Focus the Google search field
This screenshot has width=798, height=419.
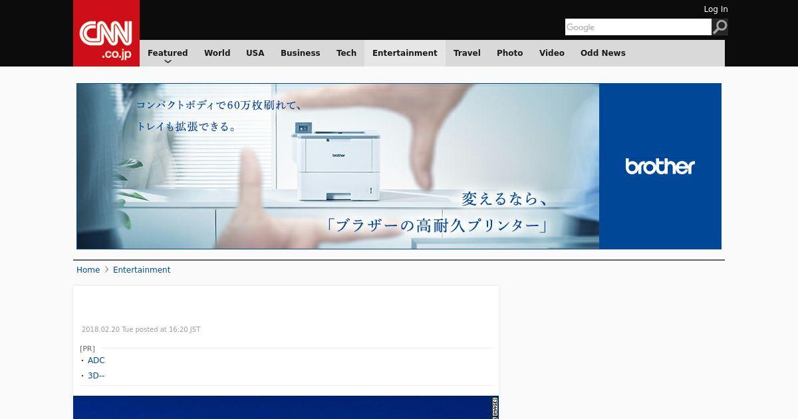click(638, 27)
